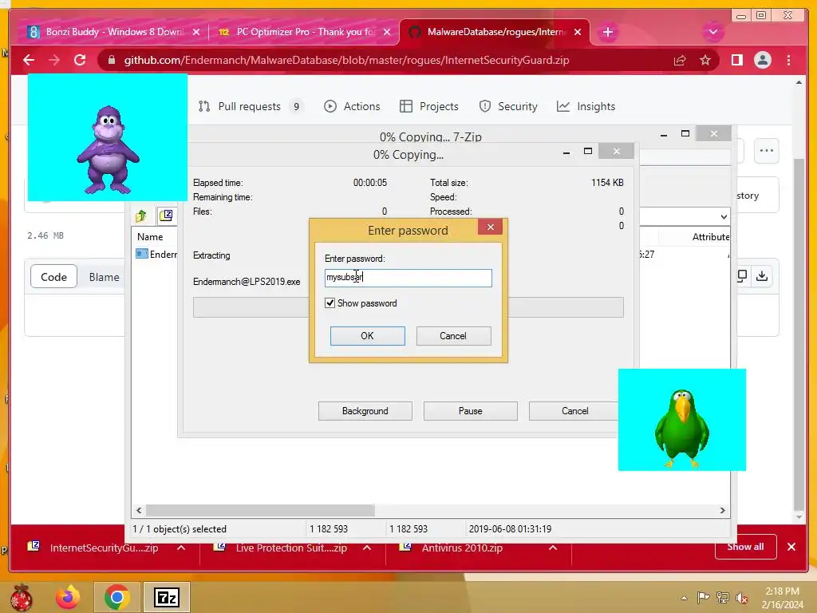Select the Enderm file row in 7-Zip
This screenshot has width=817, height=613.
click(x=157, y=255)
